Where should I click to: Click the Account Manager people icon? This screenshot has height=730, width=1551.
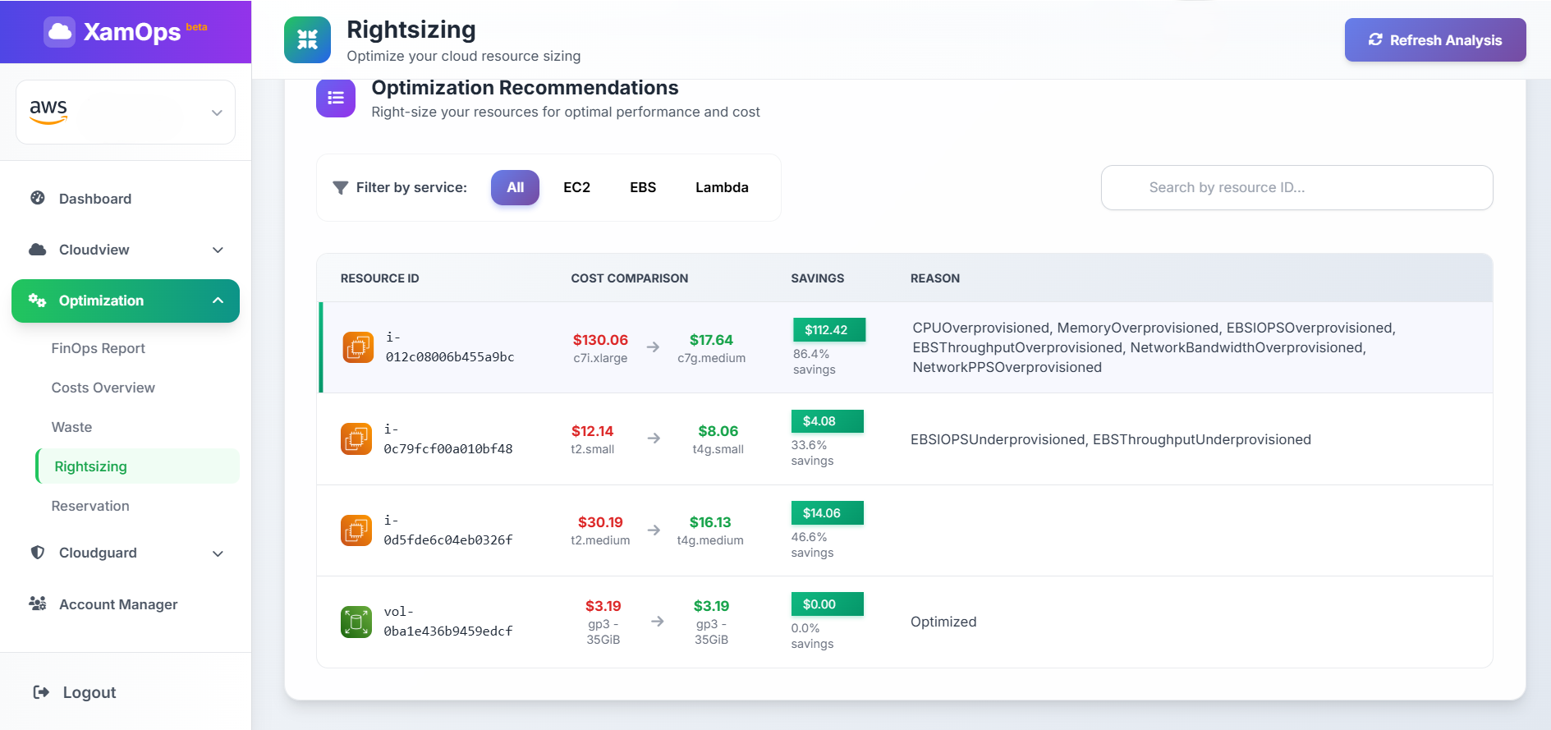38,604
